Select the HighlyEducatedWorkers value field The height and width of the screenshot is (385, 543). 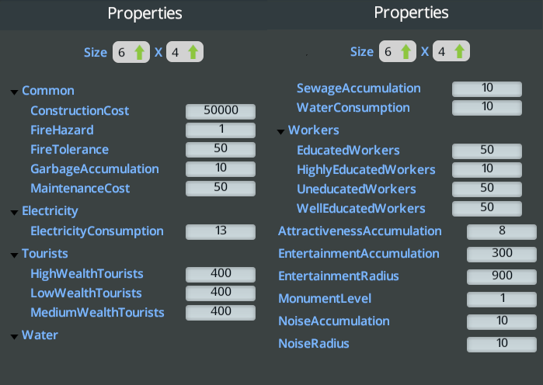point(487,169)
